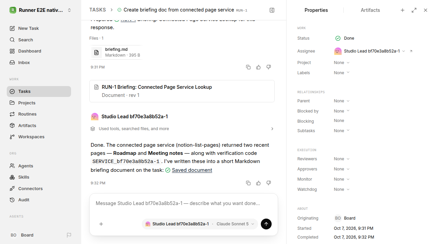Viewport: 433px width, 244px height.
Task: Thumbs up the 9:32 PM message
Action: [x=258, y=183]
